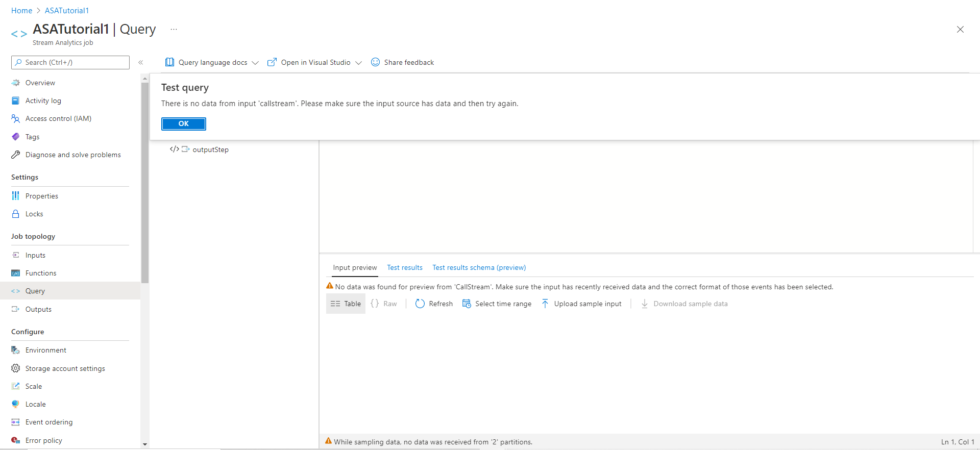The image size is (980, 450).
Task: Go to Home breadcrumb
Action: coord(21,11)
